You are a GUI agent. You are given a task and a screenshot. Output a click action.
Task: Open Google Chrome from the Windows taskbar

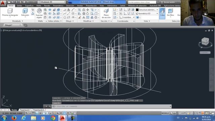pos(53,118)
